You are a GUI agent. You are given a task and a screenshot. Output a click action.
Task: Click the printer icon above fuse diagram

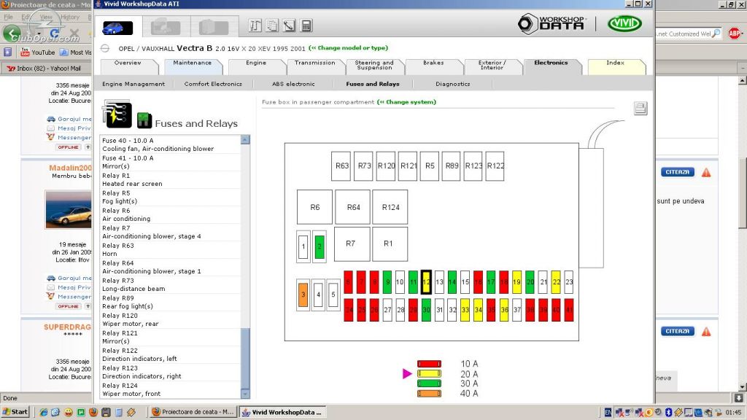point(640,109)
